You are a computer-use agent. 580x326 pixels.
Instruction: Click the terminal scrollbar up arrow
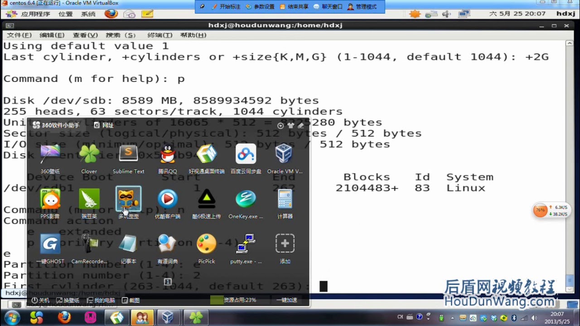[x=570, y=43]
